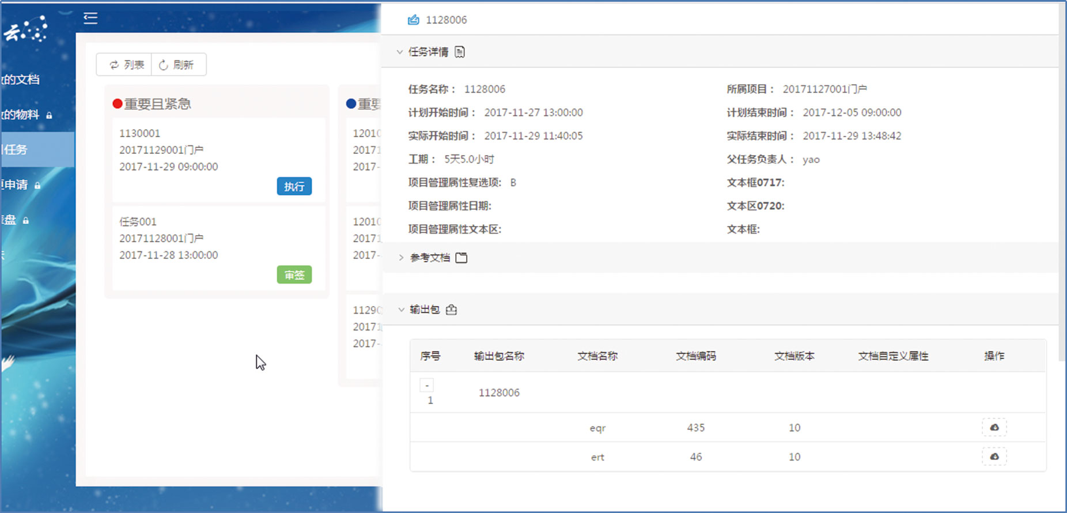Viewport: 1067px width, 513px height.
Task: Click the output package icon
Action: click(452, 310)
